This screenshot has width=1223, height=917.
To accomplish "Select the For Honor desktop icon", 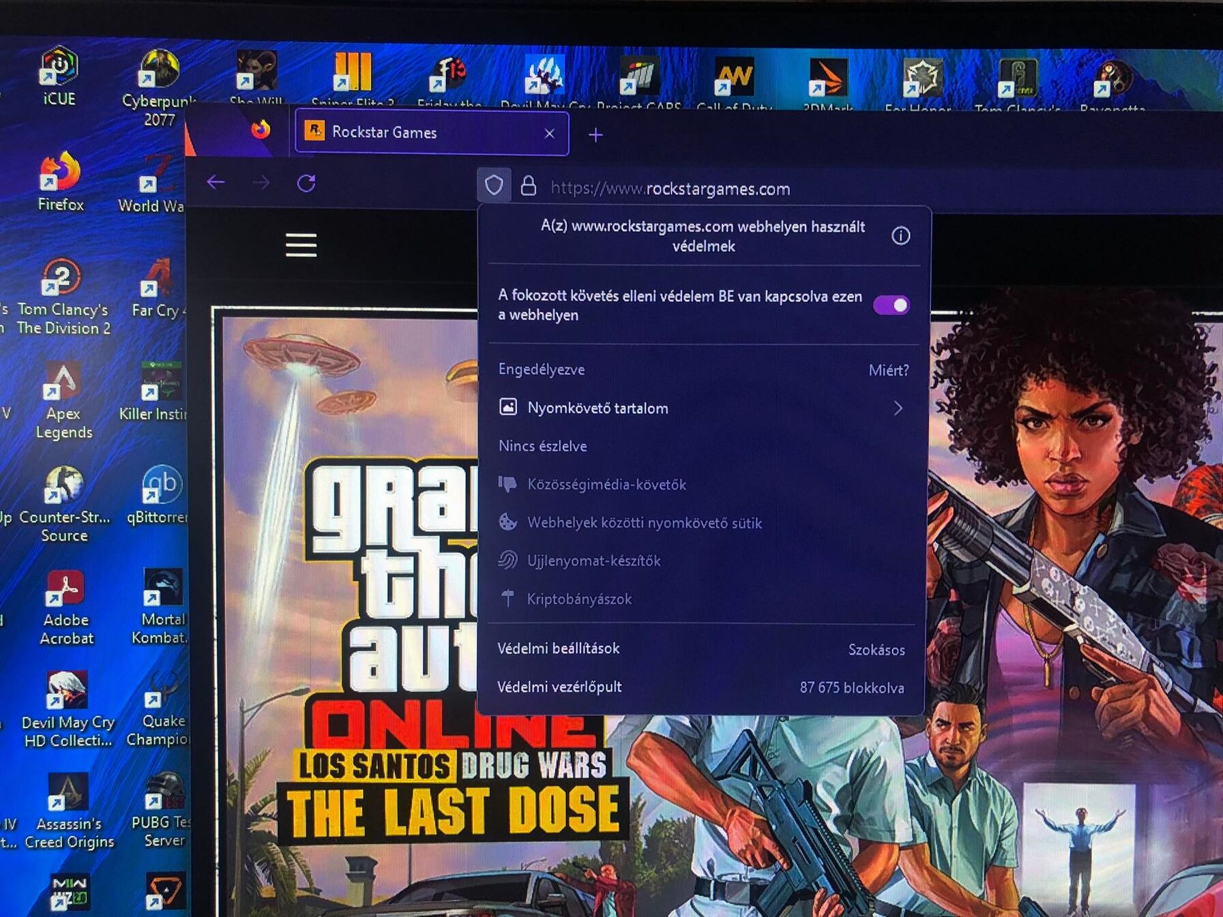I will click(x=920, y=83).
